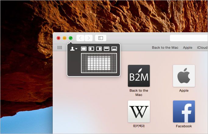The image size is (208, 134).
Task: Click the "Facebook" tile label
Action: 184,126
